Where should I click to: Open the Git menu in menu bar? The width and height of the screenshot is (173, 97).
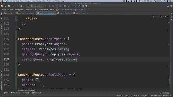coord(52,1)
